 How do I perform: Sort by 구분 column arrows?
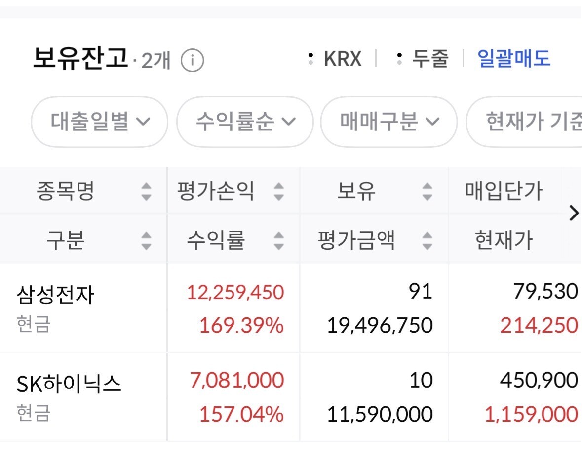[x=146, y=241]
